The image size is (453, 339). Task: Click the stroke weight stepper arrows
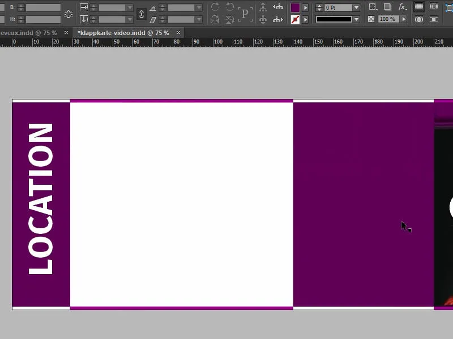point(319,7)
